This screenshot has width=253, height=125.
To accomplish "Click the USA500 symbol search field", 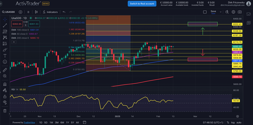I will click(x=9, y=12).
